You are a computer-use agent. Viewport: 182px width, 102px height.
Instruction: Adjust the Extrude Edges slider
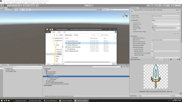point(164,28)
